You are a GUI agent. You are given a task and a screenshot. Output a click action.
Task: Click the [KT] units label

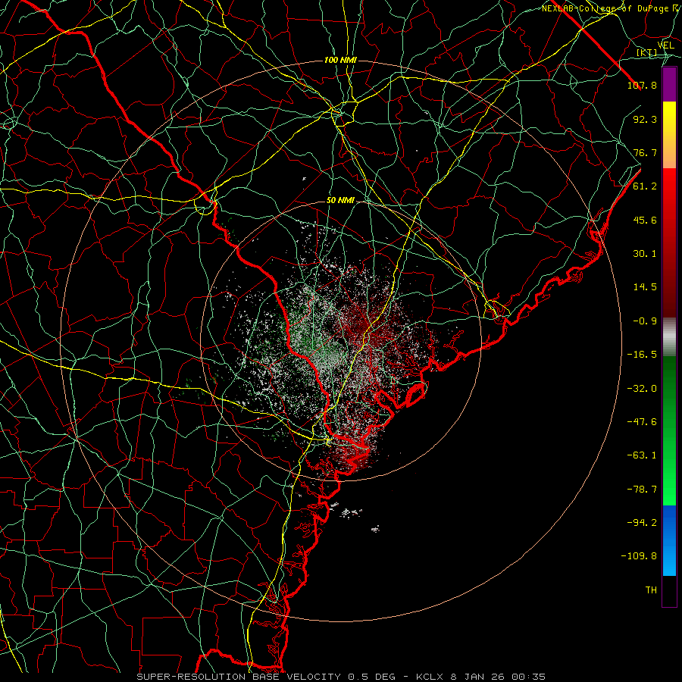(647, 53)
